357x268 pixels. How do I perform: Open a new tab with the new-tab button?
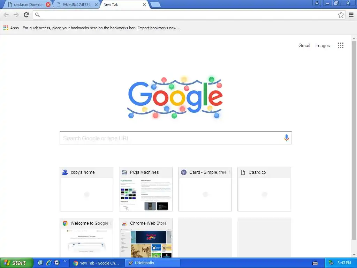pyautogui.click(x=155, y=5)
